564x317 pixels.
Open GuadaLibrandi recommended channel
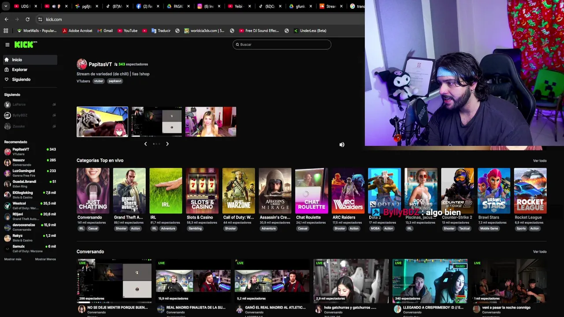pyautogui.click(x=30, y=184)
